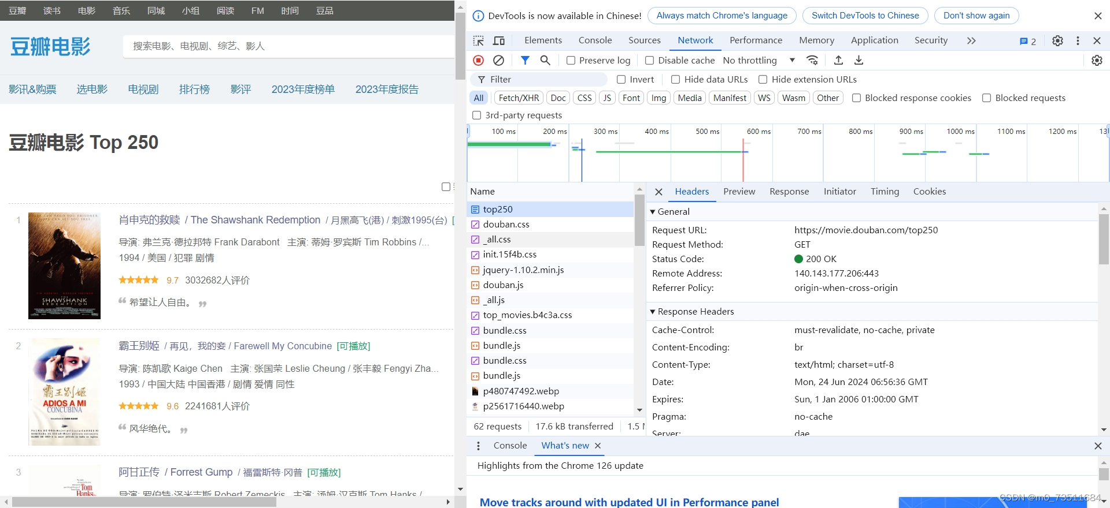Open the drawer three-dot menu
This screenshot has height=508, width=1110.
tap(478, 446)
